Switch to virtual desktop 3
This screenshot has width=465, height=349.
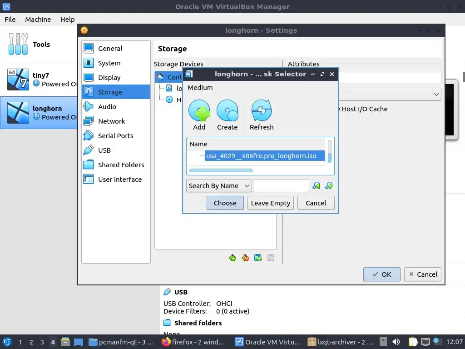[42, 342]
